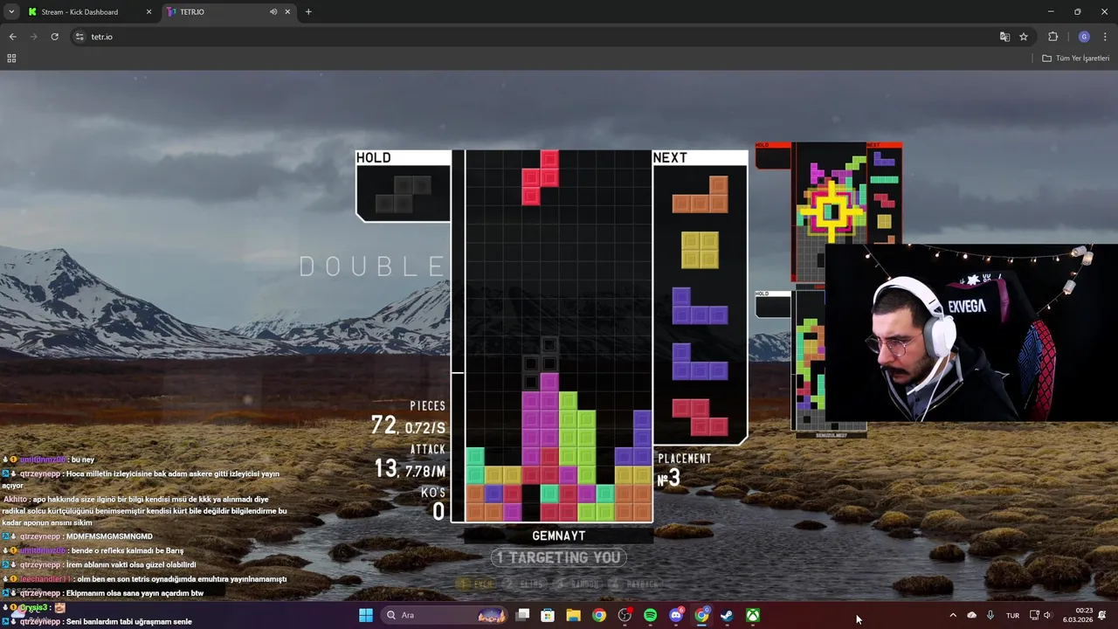Click the GEMNAYT player name

coord(559,536)
